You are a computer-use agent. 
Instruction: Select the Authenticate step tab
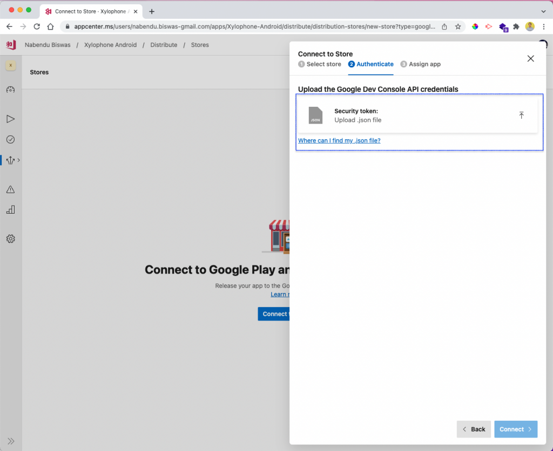370,64
